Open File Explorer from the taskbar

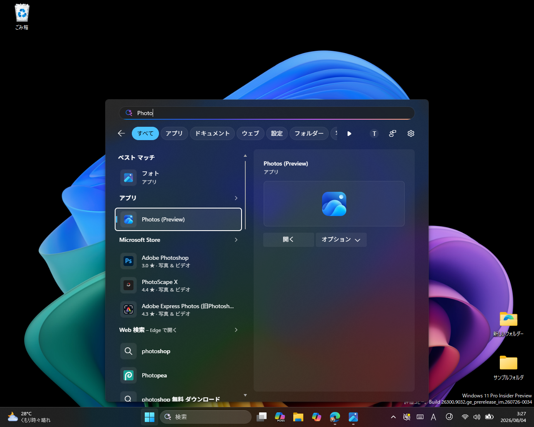tap(298, 417)
